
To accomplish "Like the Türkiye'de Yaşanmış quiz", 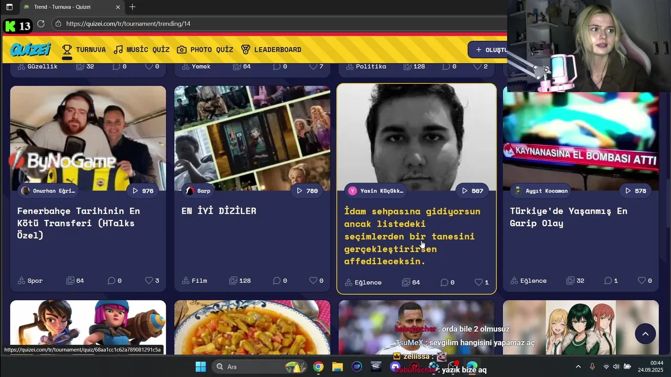I will (x=645, y=281).
